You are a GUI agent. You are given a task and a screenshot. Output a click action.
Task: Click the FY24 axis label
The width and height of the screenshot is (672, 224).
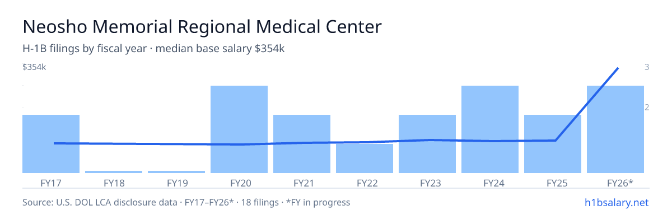coord(490,183)
